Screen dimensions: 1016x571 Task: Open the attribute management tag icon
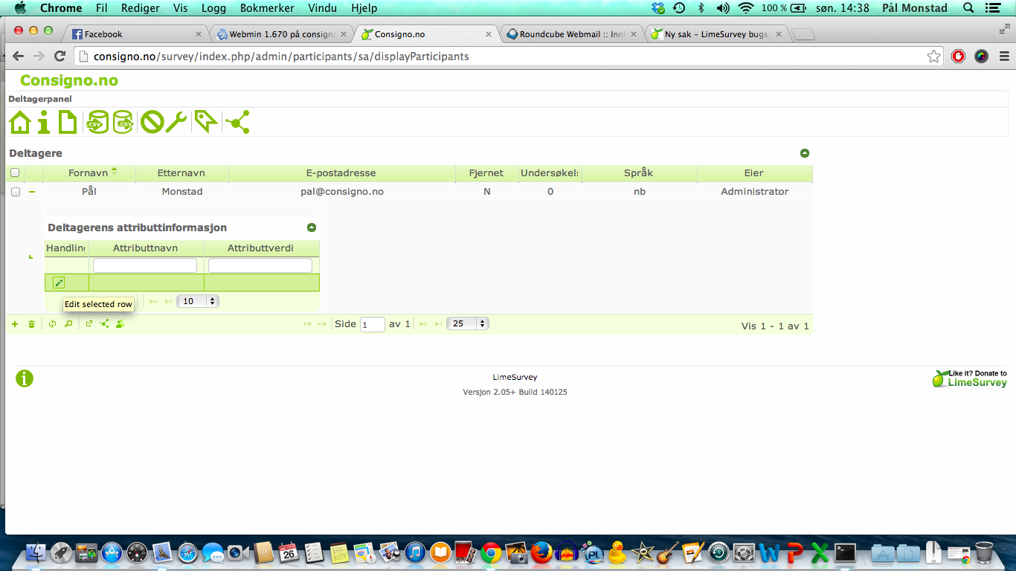coord(205,122)
